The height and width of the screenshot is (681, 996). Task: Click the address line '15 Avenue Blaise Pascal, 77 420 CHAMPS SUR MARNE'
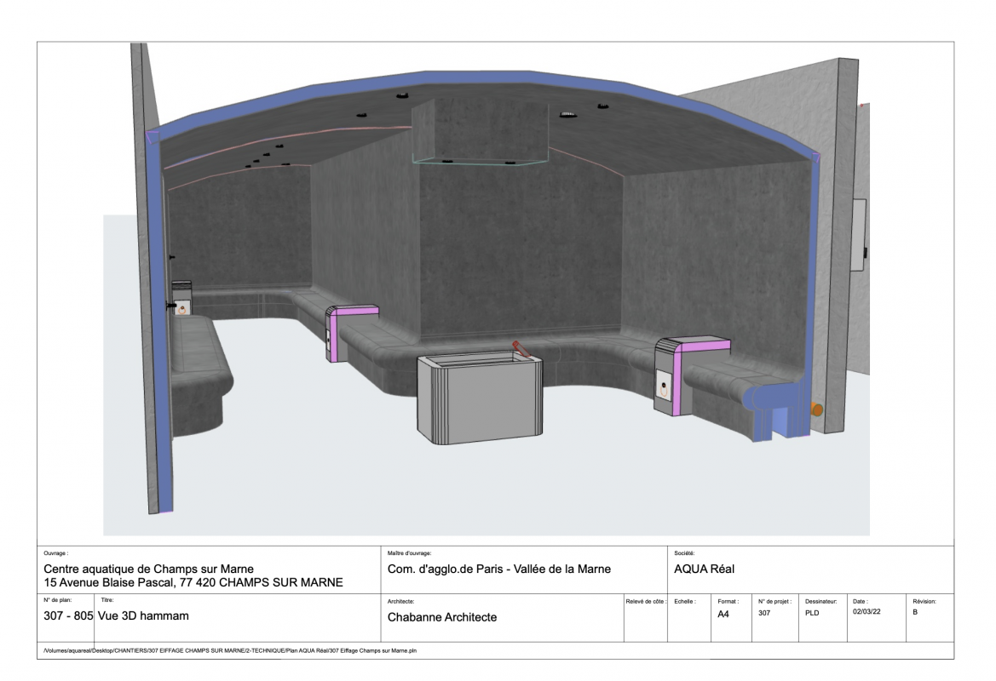point(193,582)
